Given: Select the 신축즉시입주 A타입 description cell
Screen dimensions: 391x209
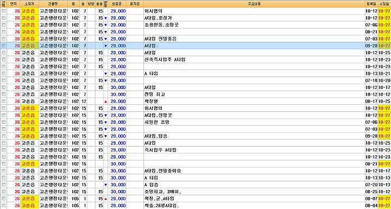Looking at the screenshot, I should coord(254,60).
